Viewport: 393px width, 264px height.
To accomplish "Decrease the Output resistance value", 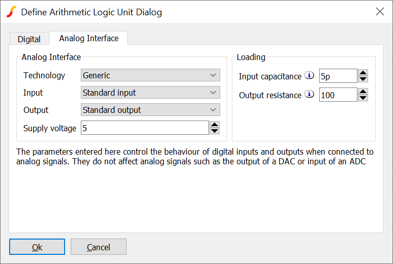I will (363, 98).
